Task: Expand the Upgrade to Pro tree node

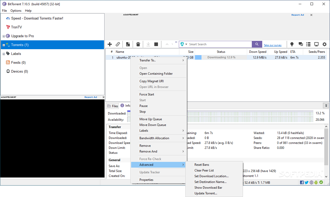Action: point(4,36)
